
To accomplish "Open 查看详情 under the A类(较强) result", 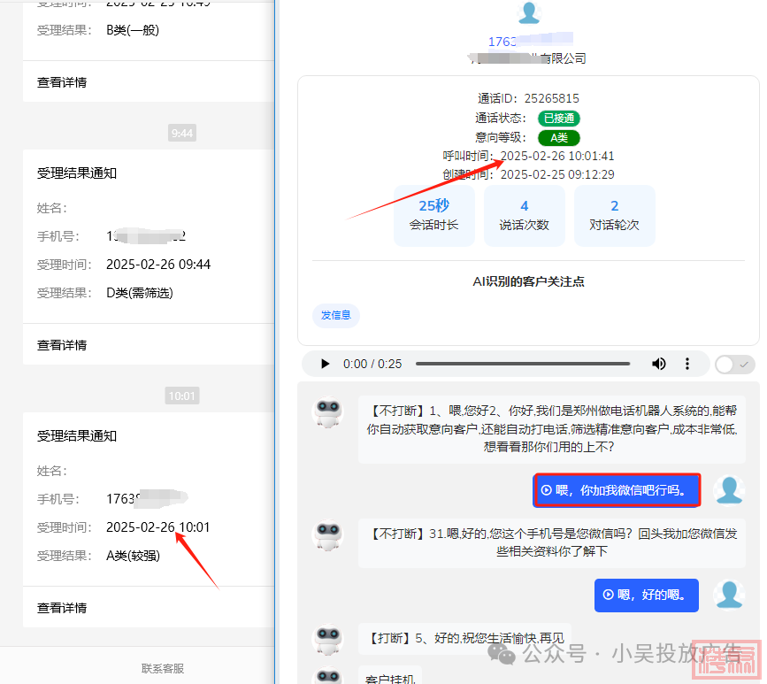I will 62,608.
